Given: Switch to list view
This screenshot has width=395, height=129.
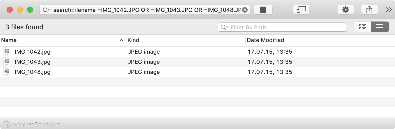Looking at the screenshot, I should pyautogui.click(x=380, y=27).
